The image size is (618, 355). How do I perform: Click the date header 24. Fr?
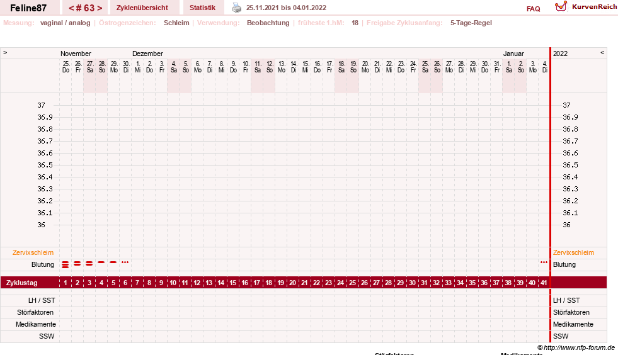point(413,67)
